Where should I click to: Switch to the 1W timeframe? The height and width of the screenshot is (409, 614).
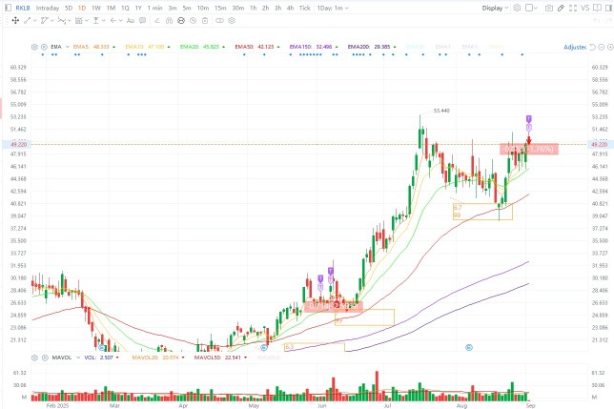pyautogui.click(x=95, y=8)
